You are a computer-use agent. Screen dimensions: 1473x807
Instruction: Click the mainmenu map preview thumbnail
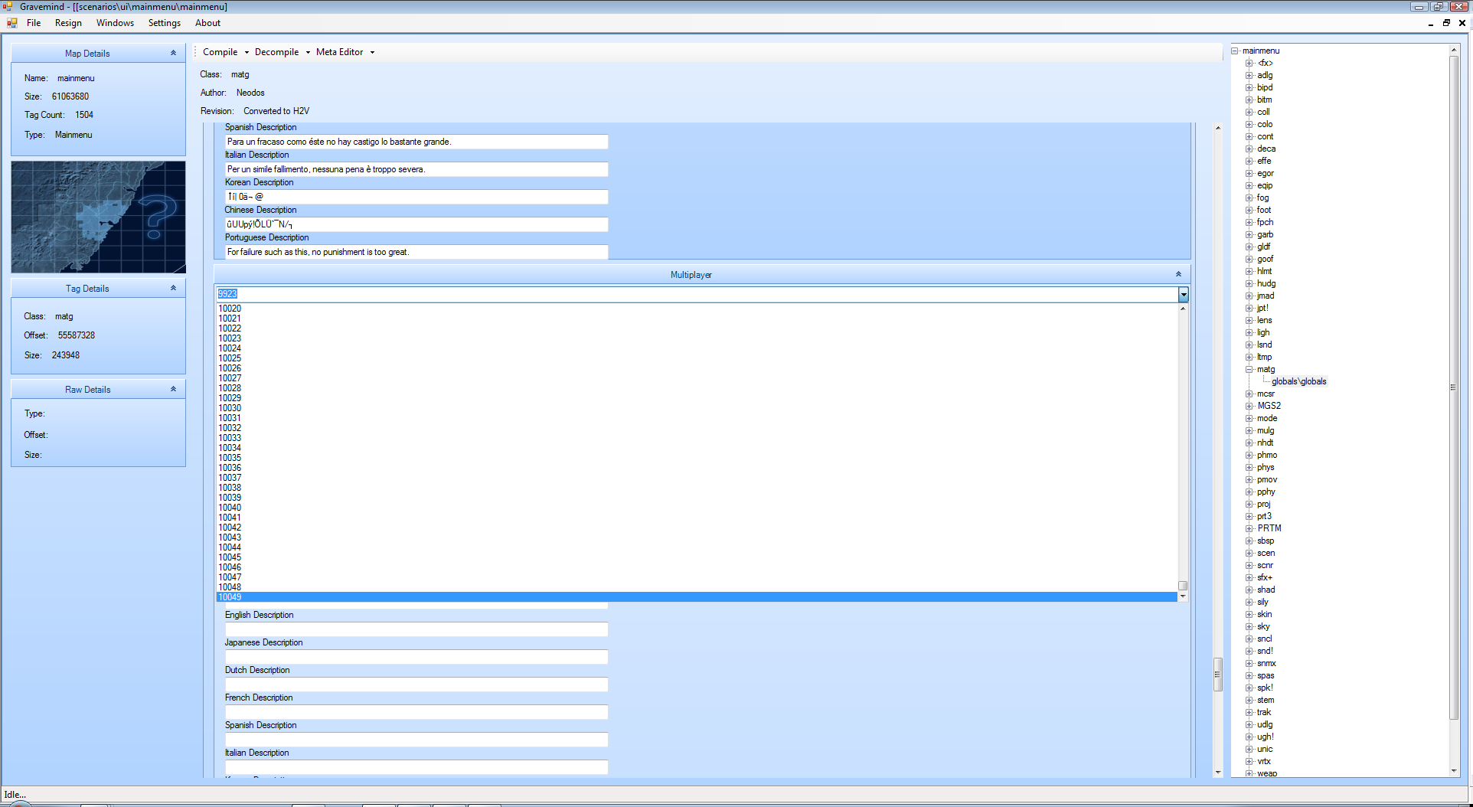98,217
